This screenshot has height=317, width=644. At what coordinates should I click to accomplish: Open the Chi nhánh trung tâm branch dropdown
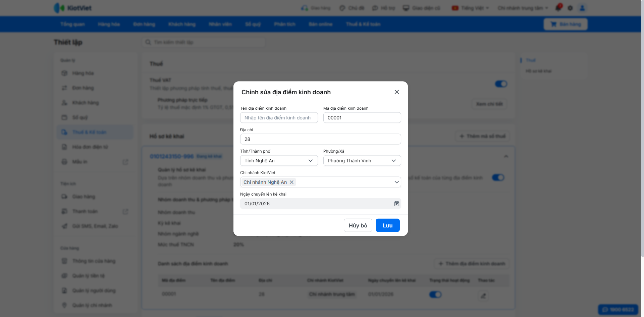(523, 8)
